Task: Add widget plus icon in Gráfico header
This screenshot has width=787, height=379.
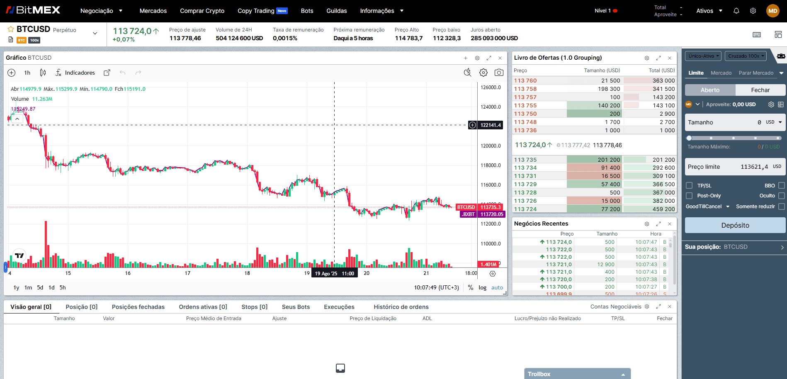Action: tap(466, 58)
